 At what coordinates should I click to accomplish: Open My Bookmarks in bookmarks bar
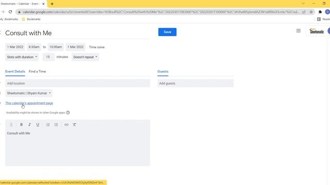click(9, 19)
